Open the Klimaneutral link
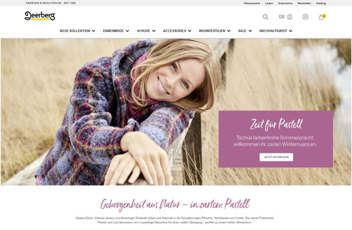The height and width of the screenshot is (230, 352). point(252,4)
